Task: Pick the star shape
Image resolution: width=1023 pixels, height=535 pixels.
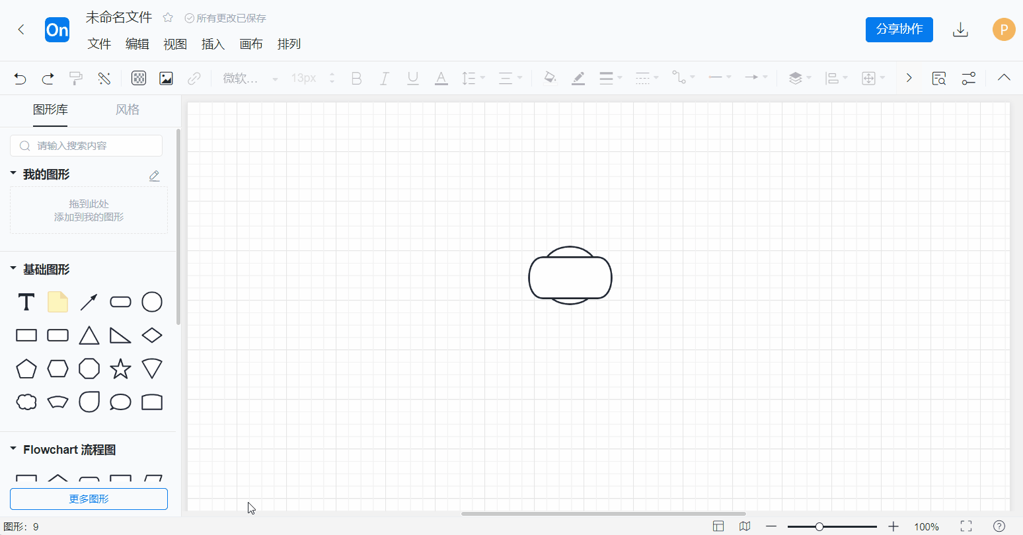Action: 120,369
